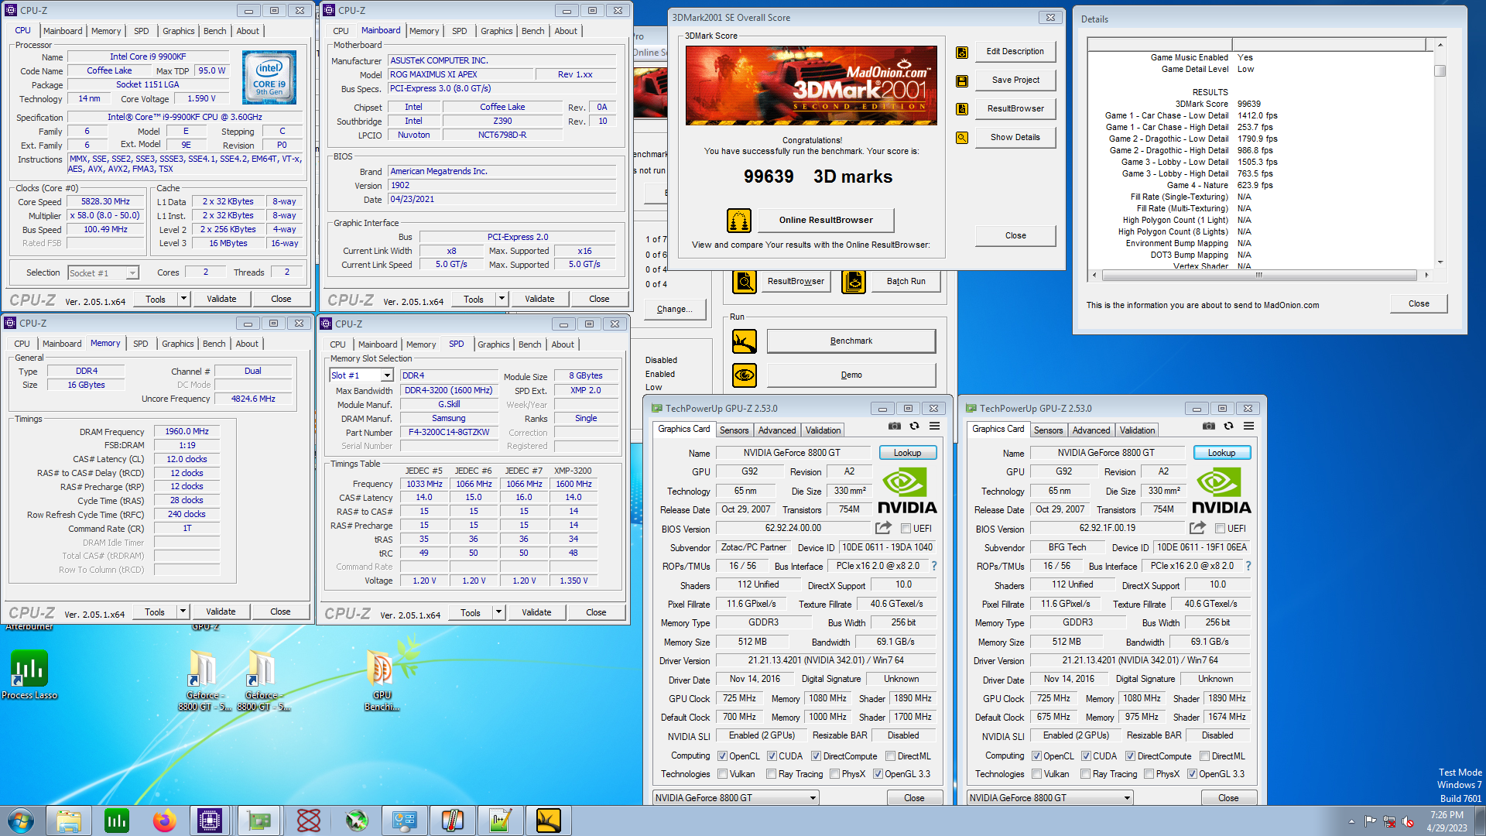Click the 3DMark2001 banner image

(x=811, y=85)
